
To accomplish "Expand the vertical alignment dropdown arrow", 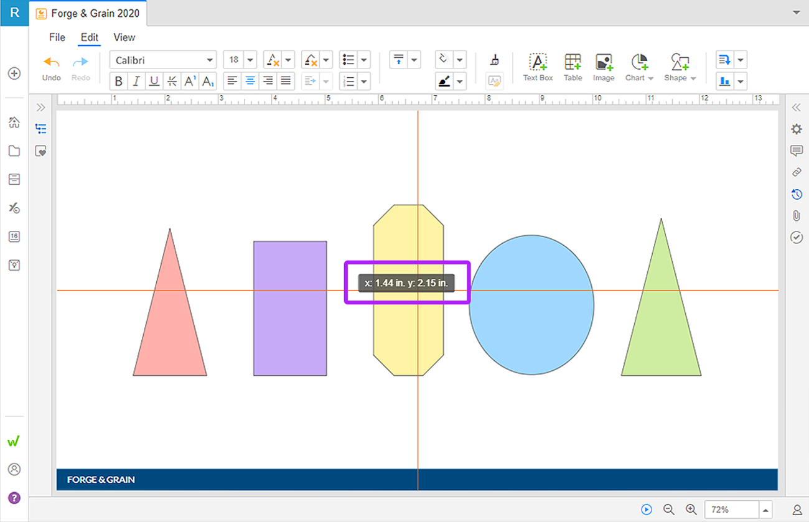I will pyautogui.click(x=414, y=60).
